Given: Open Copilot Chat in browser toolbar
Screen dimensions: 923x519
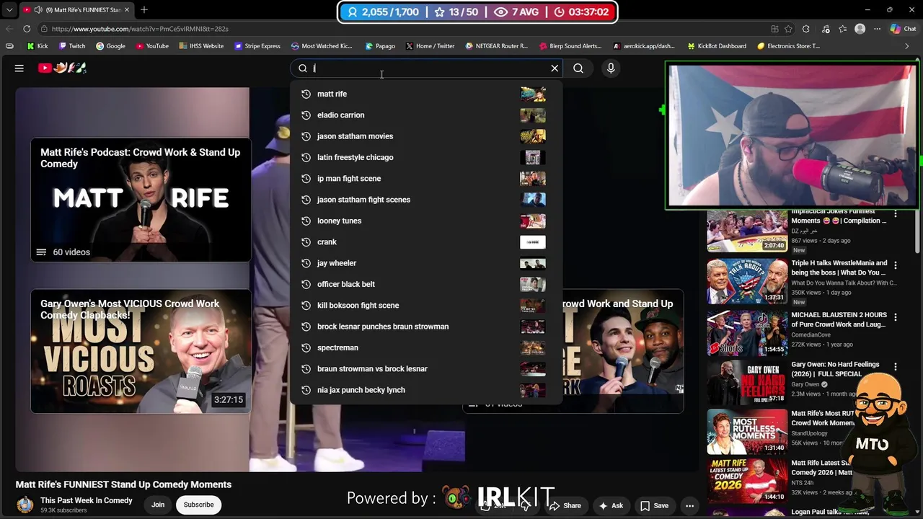Looking at the screenshot, I should [903, 29].
